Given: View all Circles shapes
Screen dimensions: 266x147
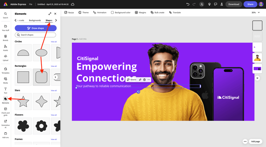Looking at the screenshot, I should click(x=54, y=42).
